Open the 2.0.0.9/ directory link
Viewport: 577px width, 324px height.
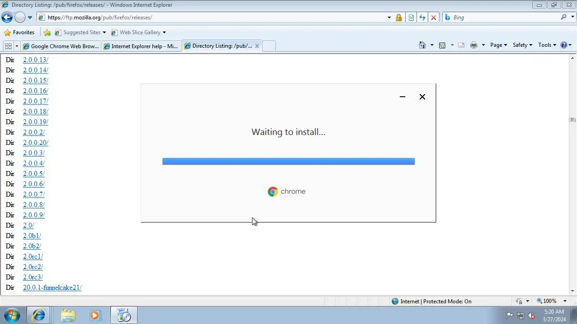coord(34,215)
